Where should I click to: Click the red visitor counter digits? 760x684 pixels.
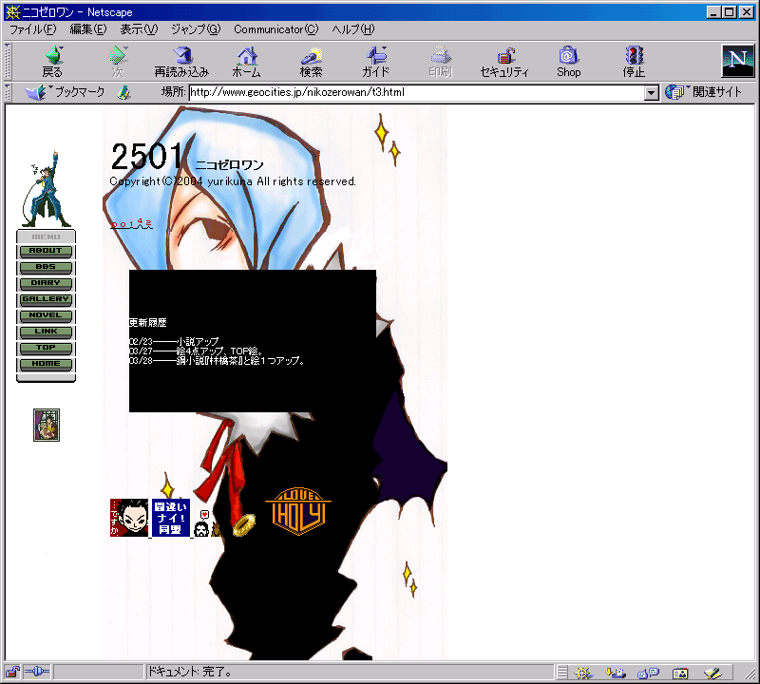click(131, 223)
